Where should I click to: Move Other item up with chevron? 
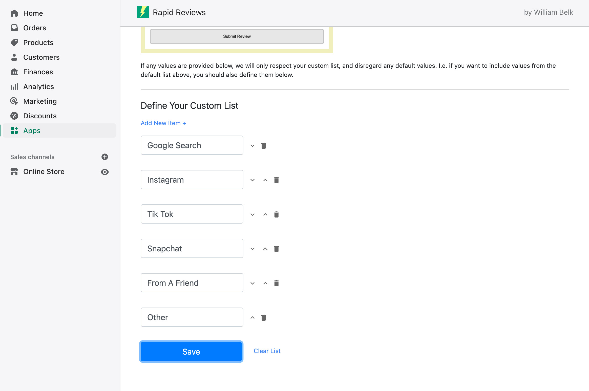pyautogui.click(x=252, y=318)
